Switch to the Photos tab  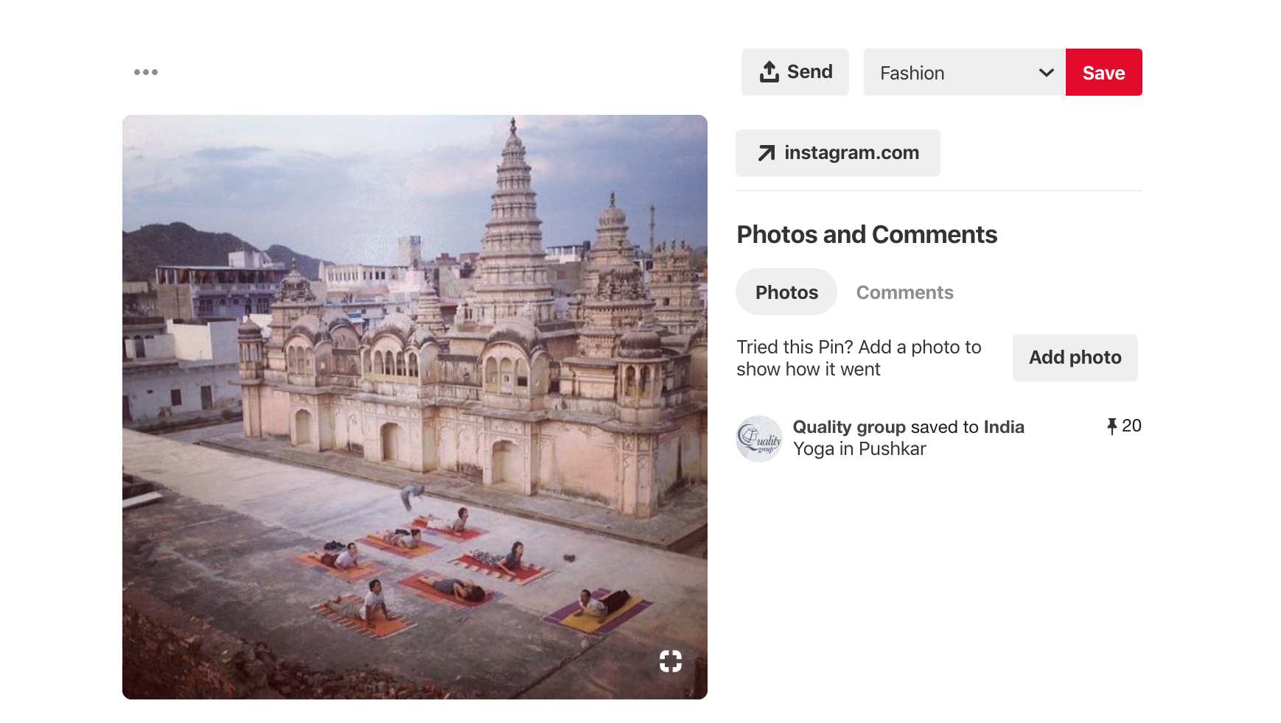pos(786,292)
